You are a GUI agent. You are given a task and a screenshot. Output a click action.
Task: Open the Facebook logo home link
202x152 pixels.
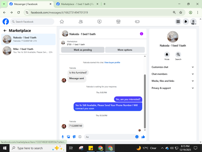pyautogui.click(x=6, y=21)
